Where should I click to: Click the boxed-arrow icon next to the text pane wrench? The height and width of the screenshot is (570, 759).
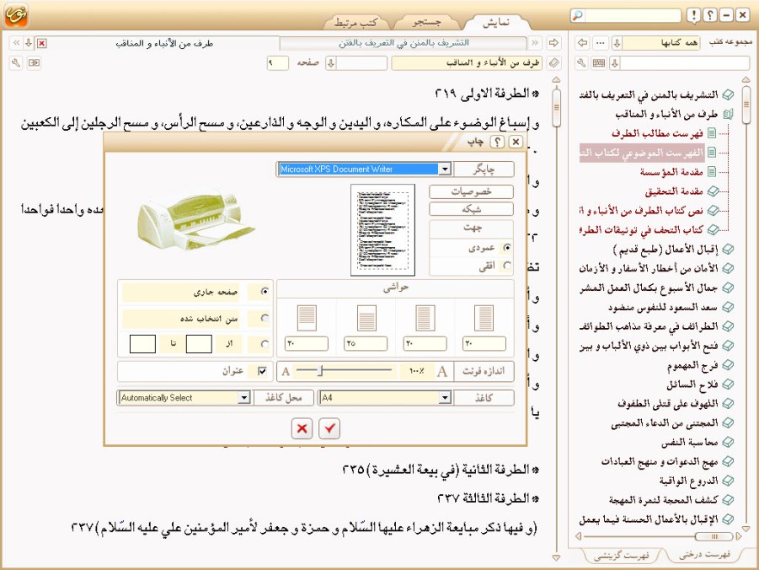tap(34, 63)
